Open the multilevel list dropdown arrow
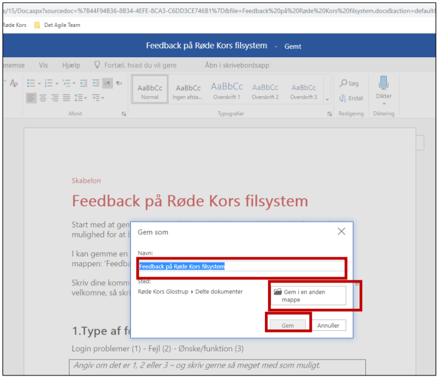Screen dimensions: 439x377 pos(74,83)
